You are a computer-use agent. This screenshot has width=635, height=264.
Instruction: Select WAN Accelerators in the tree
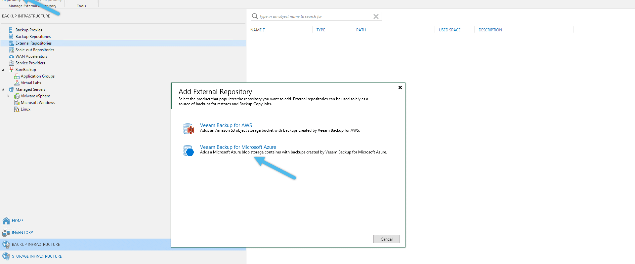(x=31, y=56)
